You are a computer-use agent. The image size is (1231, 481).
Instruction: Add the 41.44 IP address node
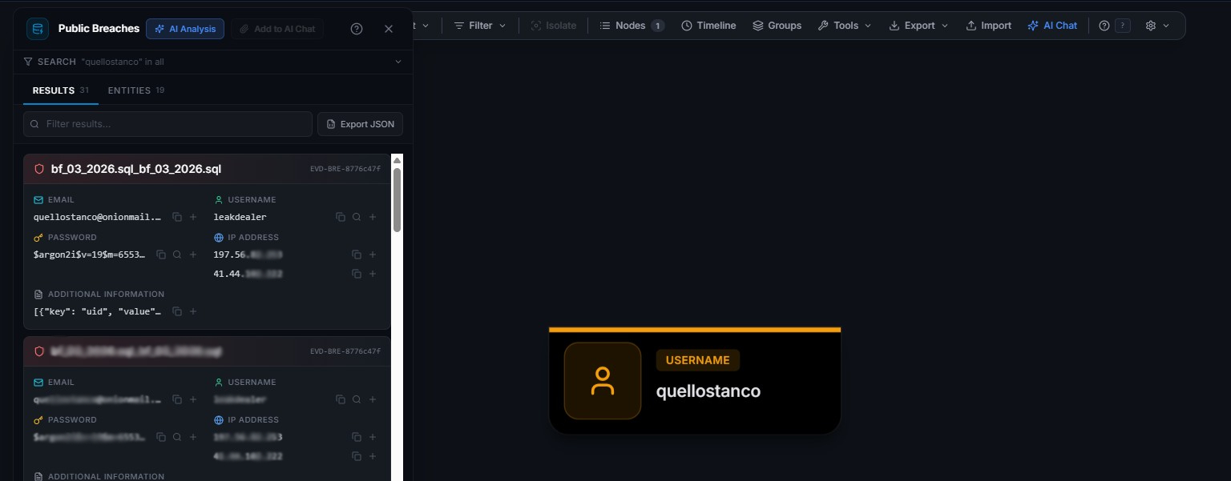(x=373, y=274)
